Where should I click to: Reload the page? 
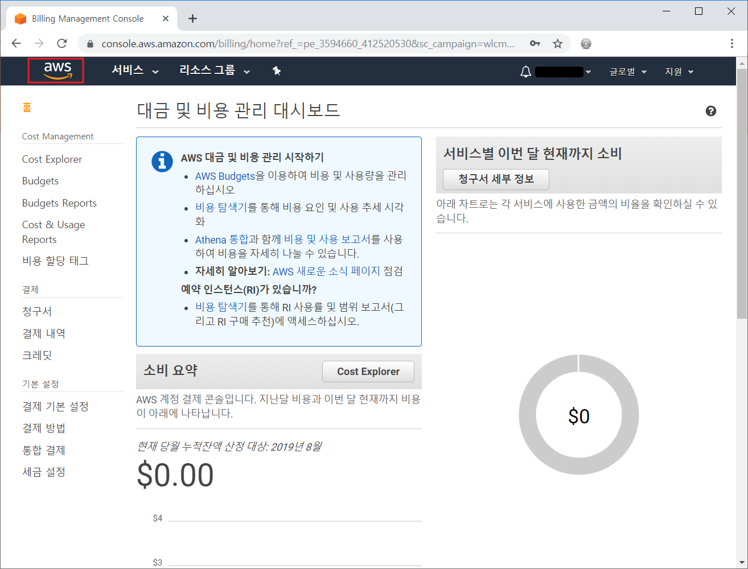pyautogui.click(x=62, y=44)
